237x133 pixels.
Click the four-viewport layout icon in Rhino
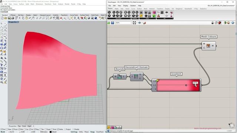[57, 18]
